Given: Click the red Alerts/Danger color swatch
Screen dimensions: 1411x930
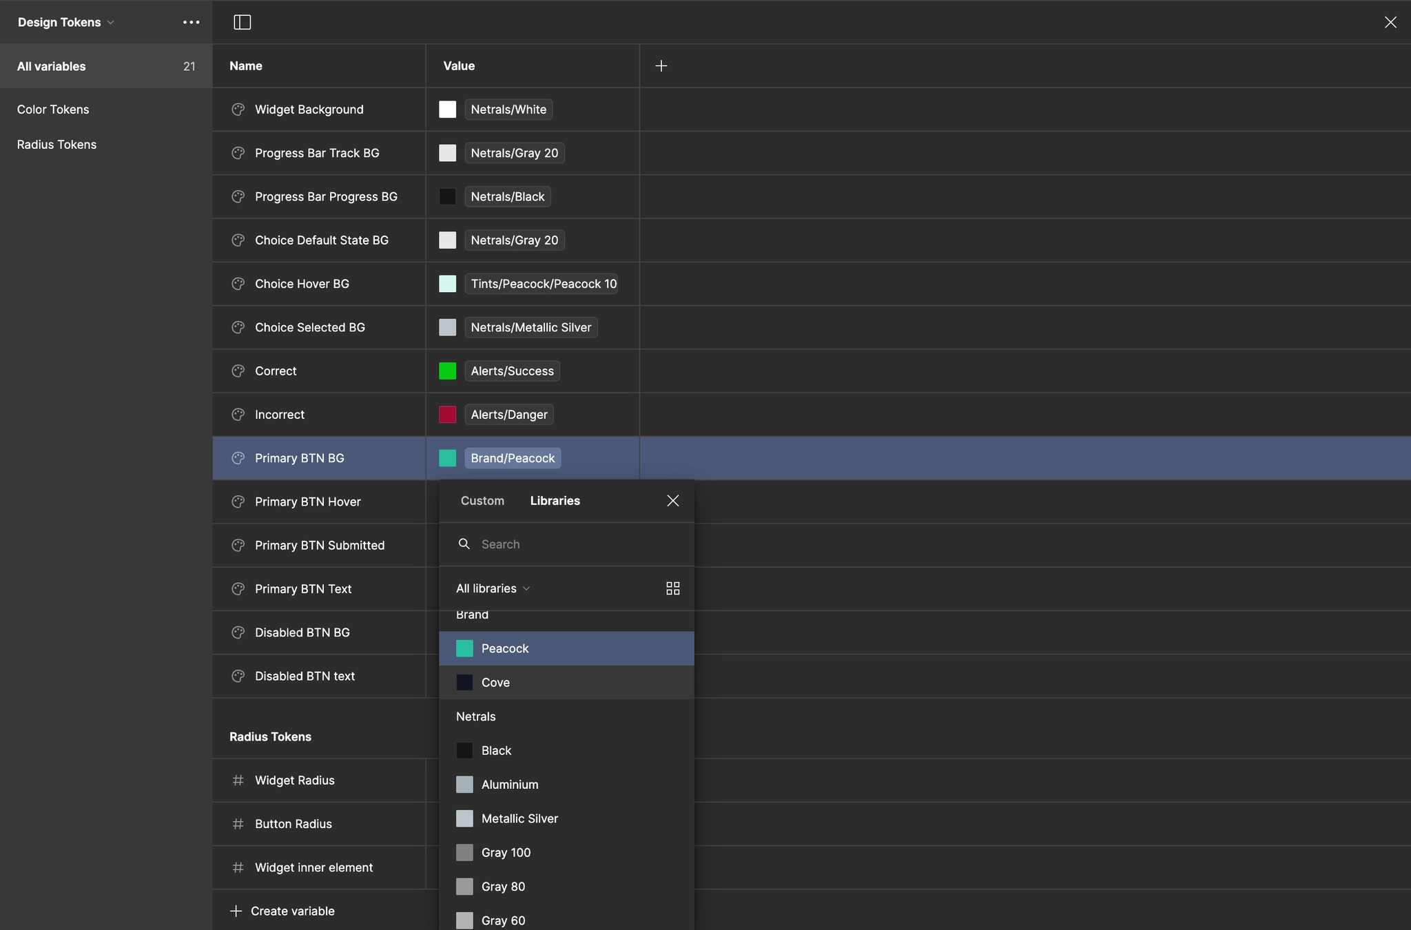Looking at the screenshot, I should [448, 415].
